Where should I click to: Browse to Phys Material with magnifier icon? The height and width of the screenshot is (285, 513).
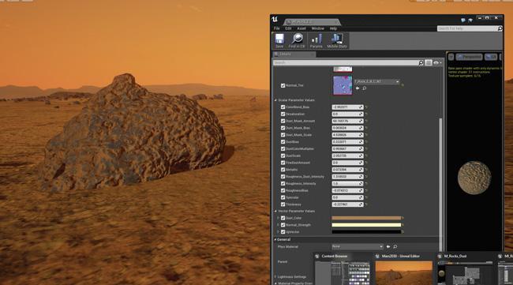(x=395, y=246)
